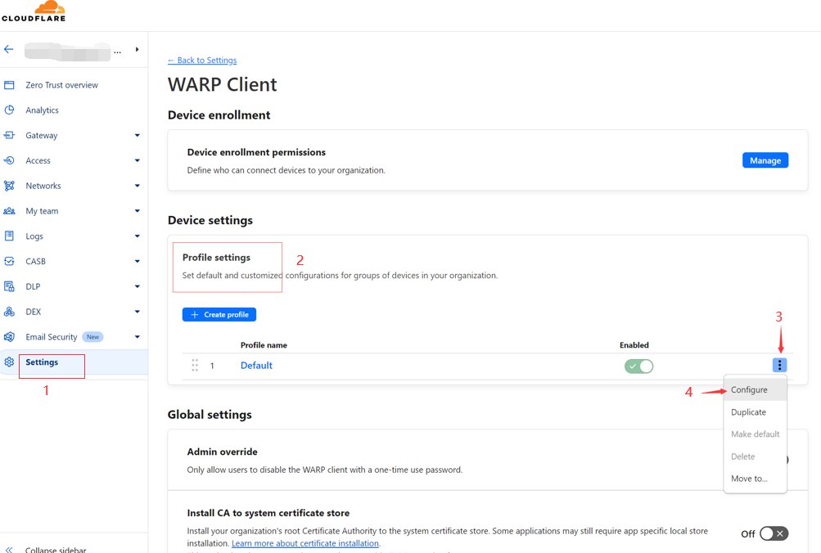Click the Zero Trust overview sidebar icon
Screen dimensions: 821x553
(10, 85)
